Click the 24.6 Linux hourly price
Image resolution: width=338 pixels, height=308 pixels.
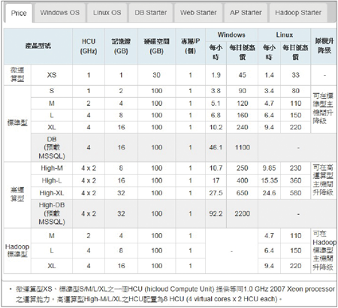point(269,193)
